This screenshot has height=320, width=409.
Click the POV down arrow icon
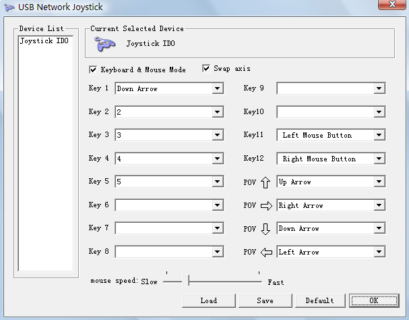(x=265, y=229)
